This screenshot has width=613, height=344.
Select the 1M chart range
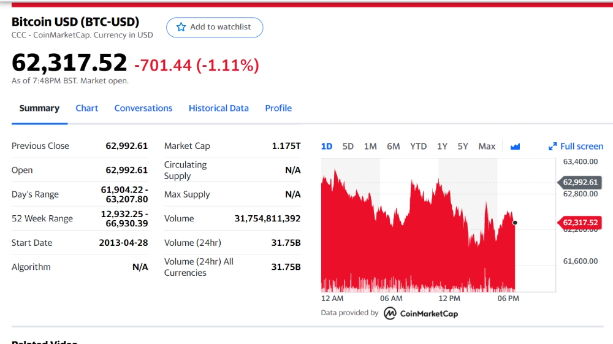click(x=370, y=147)
